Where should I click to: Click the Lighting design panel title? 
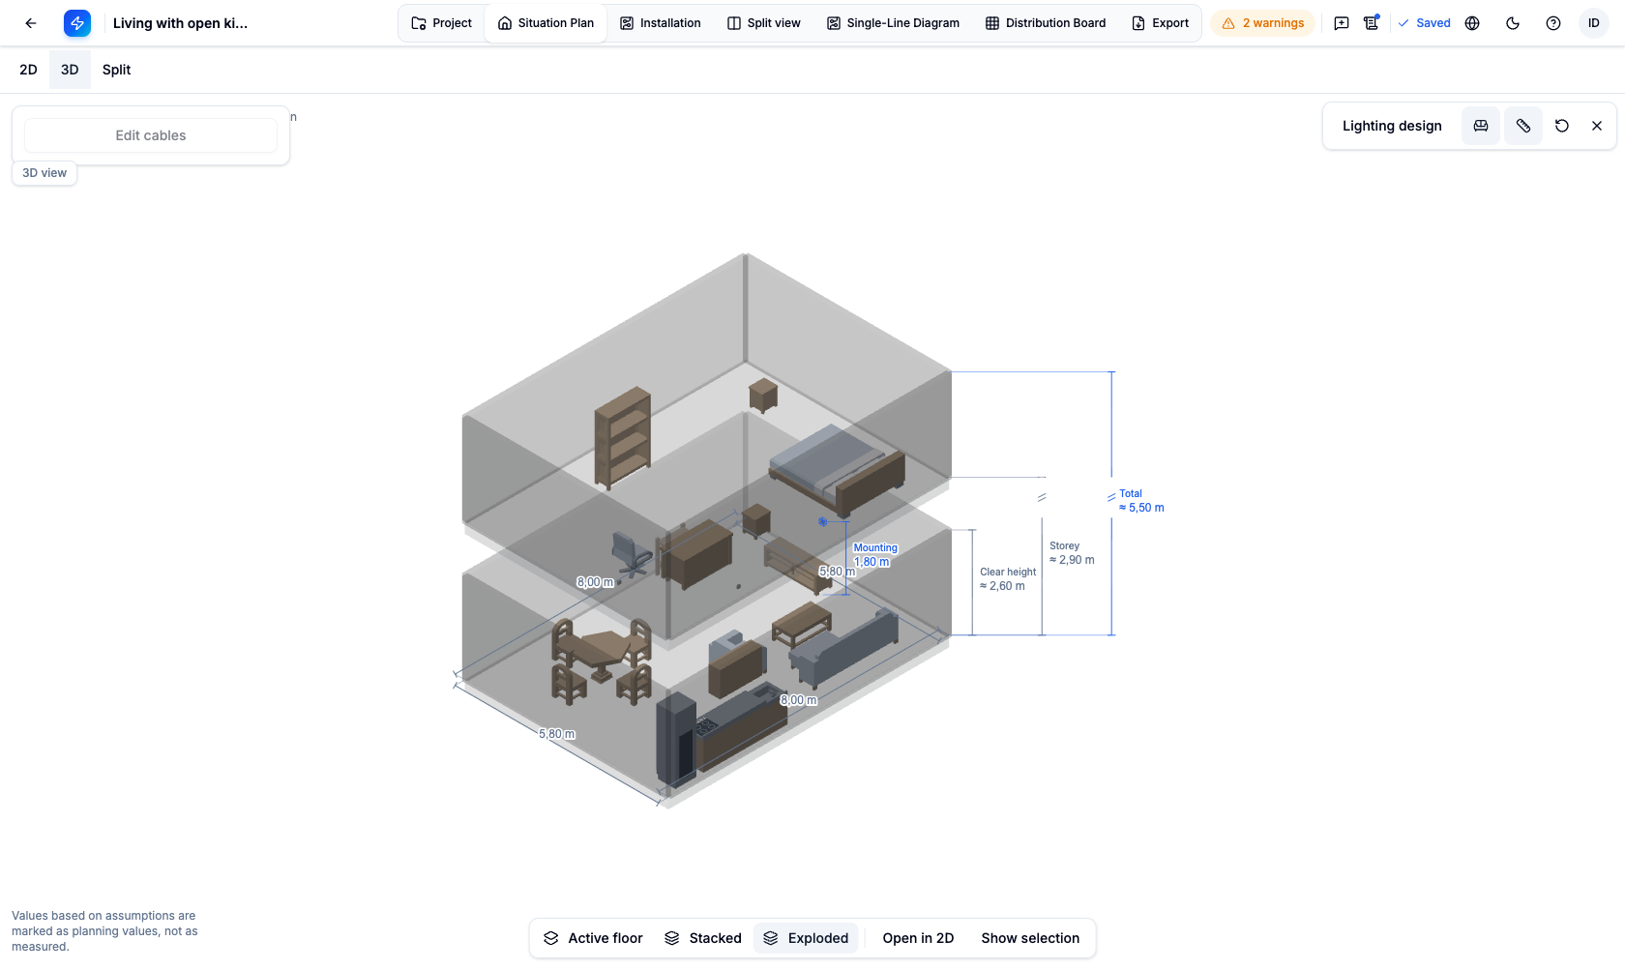(1392, 126)
